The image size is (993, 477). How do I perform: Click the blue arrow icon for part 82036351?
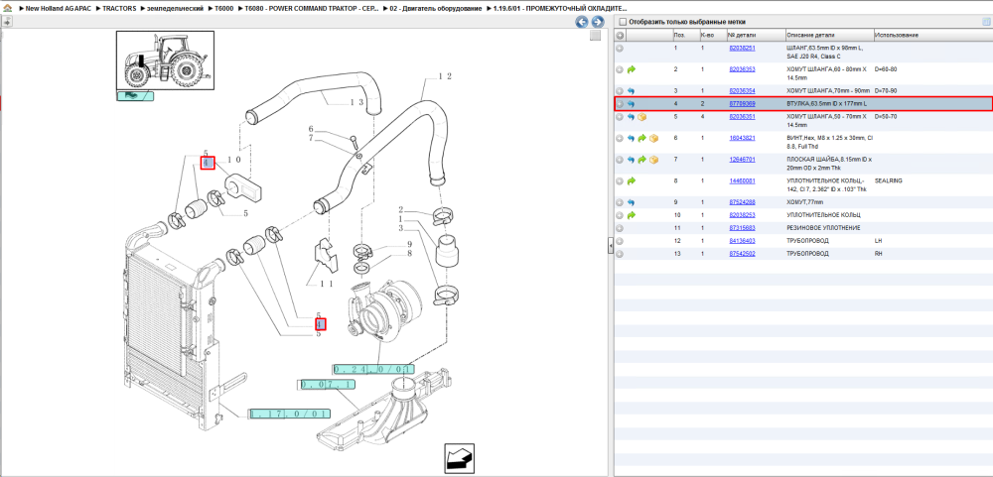(x=632, y=117)
